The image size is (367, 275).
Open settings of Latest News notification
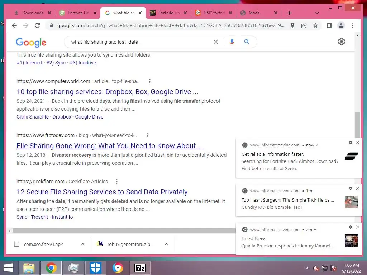coord(351,227)
